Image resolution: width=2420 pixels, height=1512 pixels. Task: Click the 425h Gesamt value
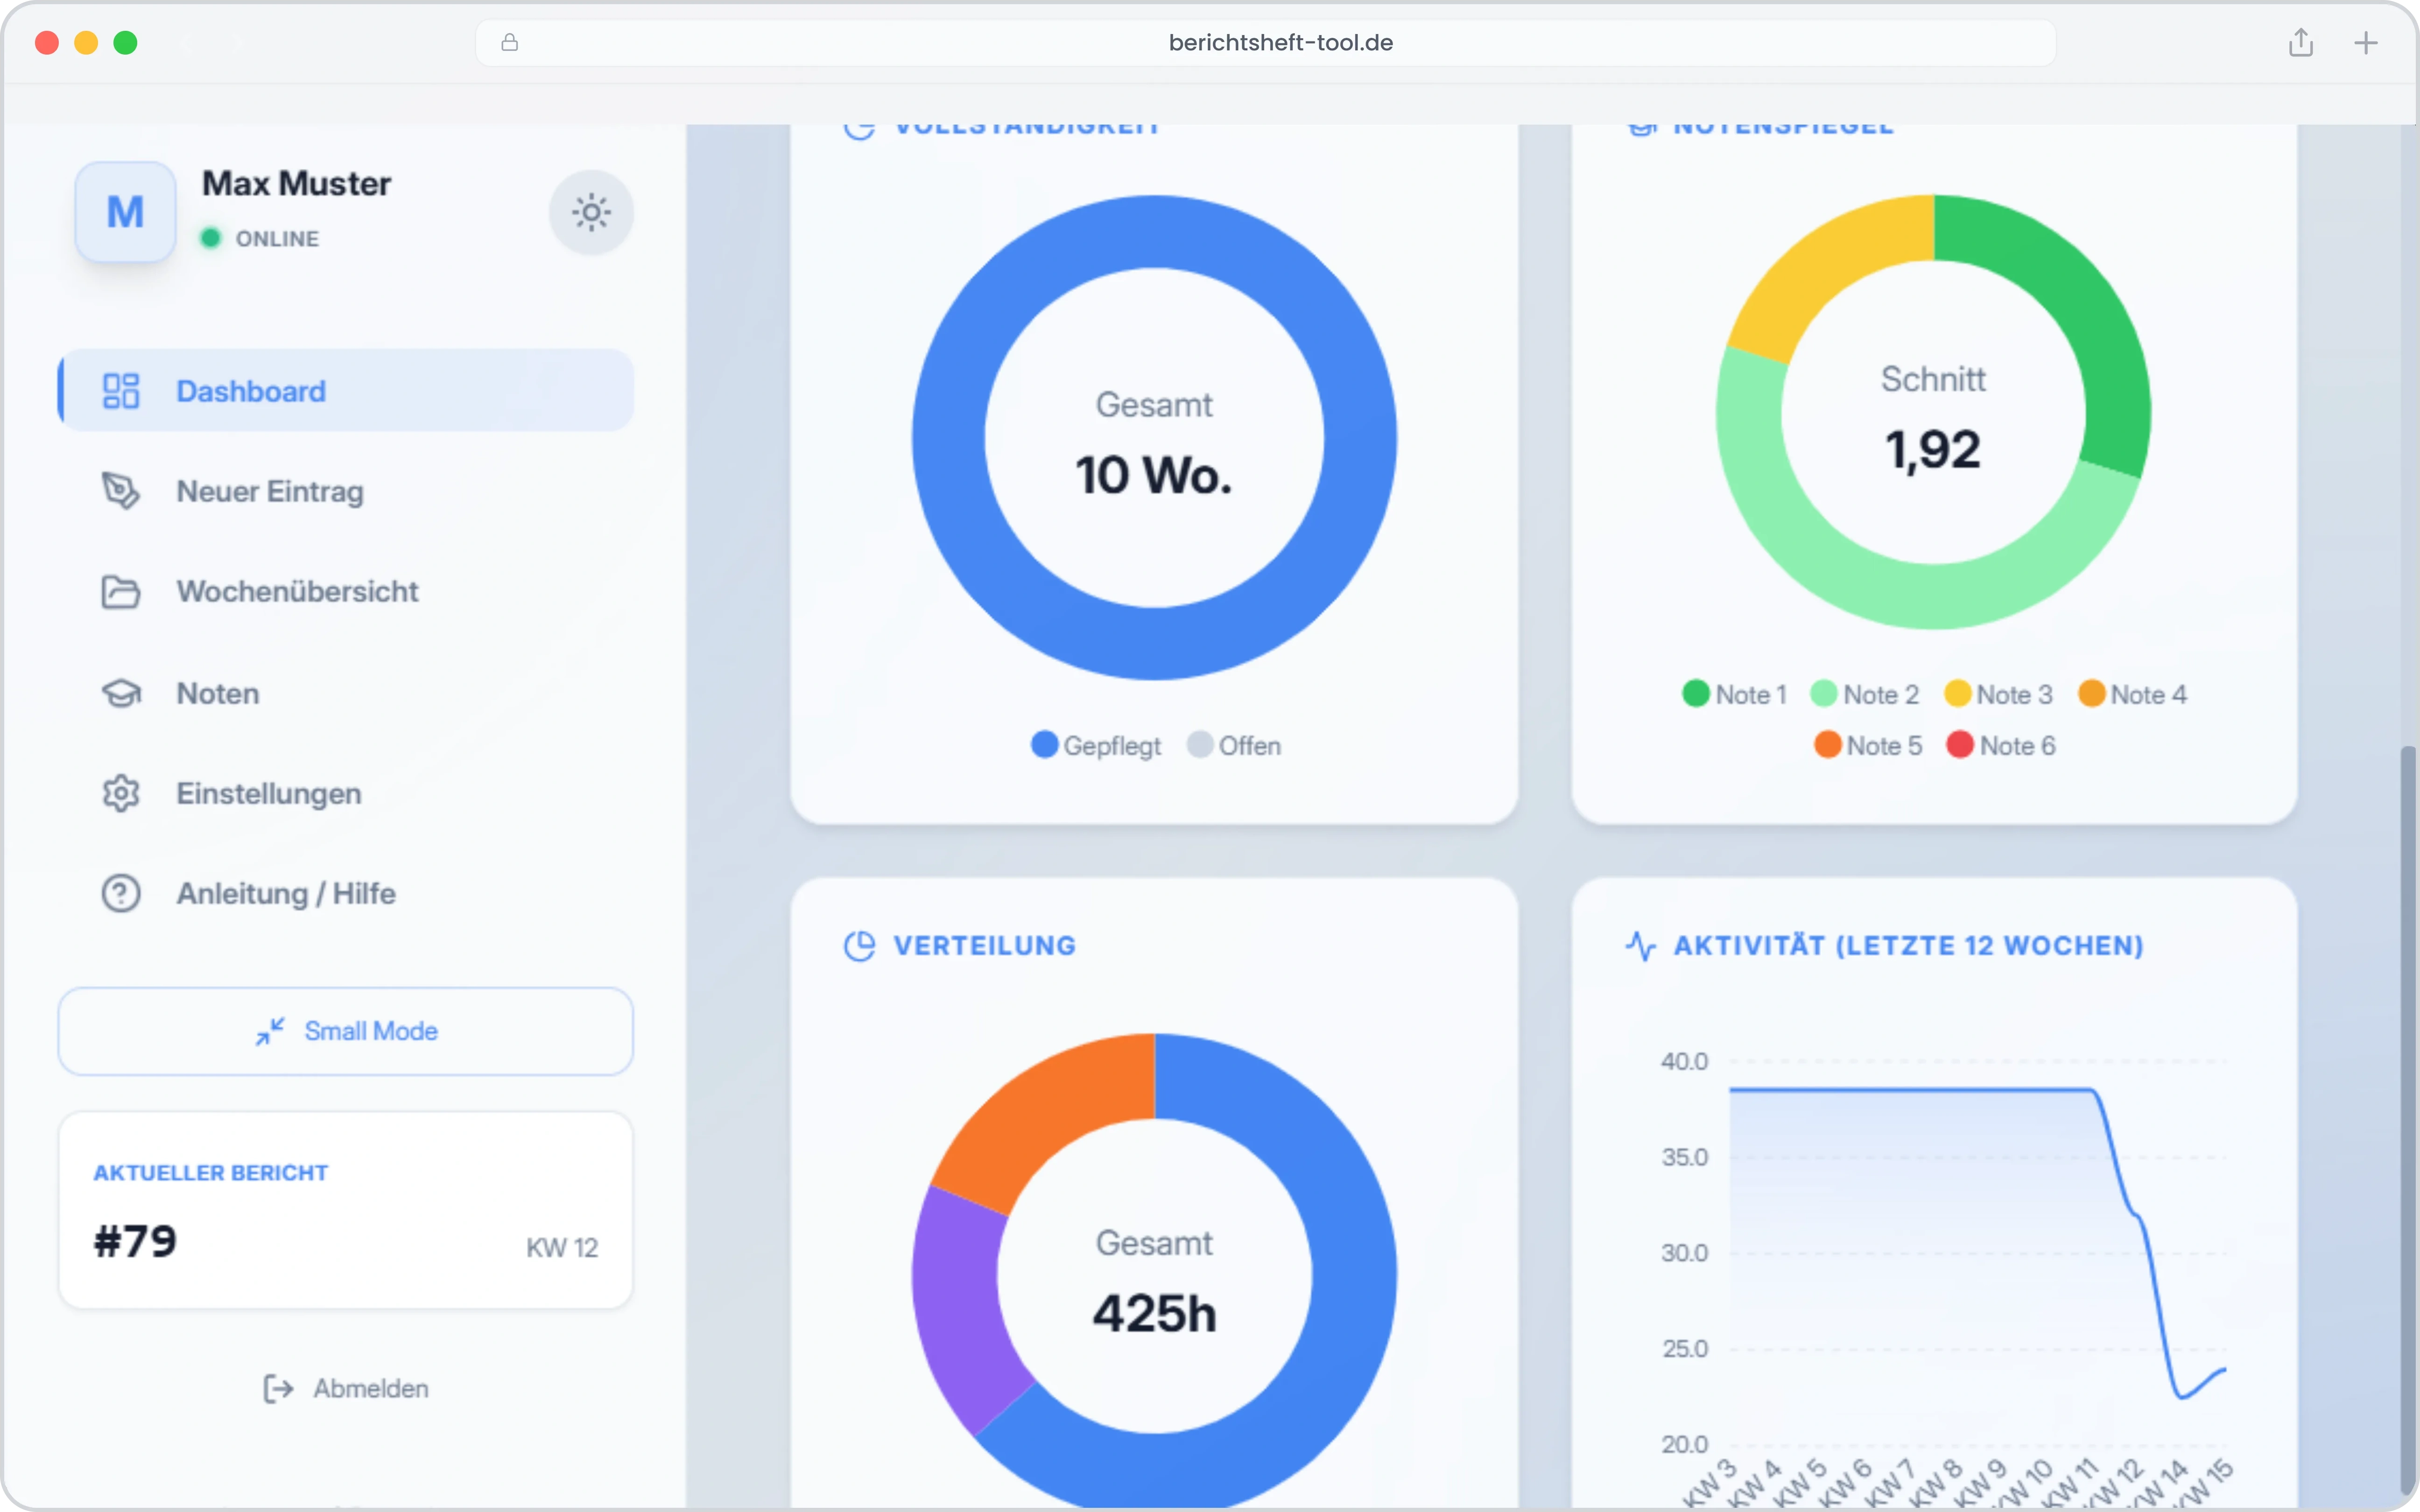[x=1154, y=1313]
